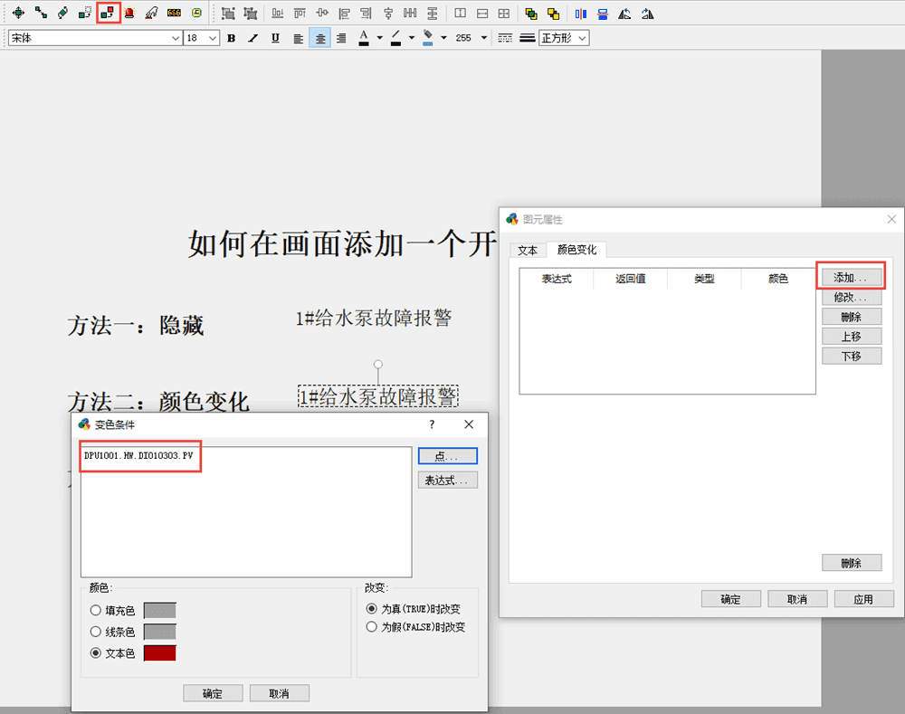
Task: Click the 下移 move down button
Action: (852, 356)
